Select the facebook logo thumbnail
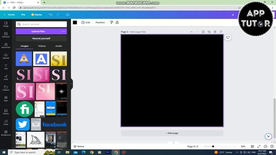The image size is (276, 155). (x=54, y=124)
